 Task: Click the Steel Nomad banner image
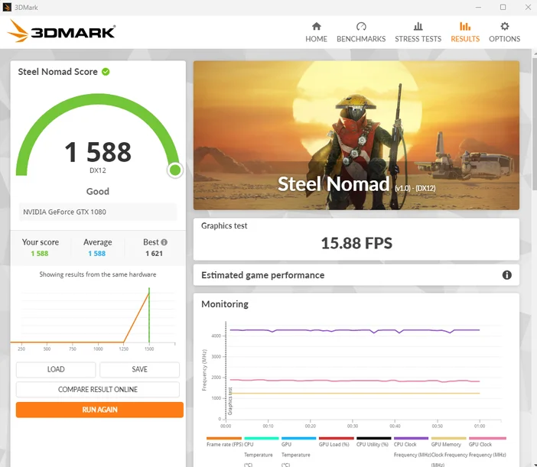tap(356, 135)
